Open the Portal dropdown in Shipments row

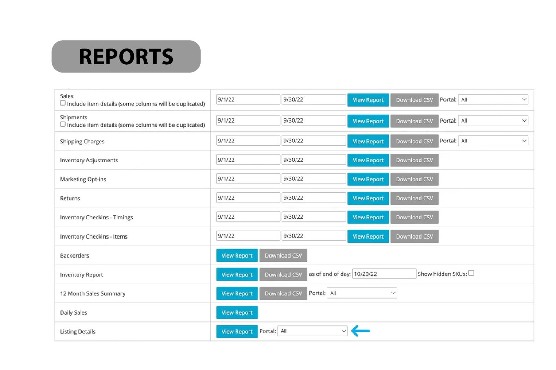click(493, 121)
